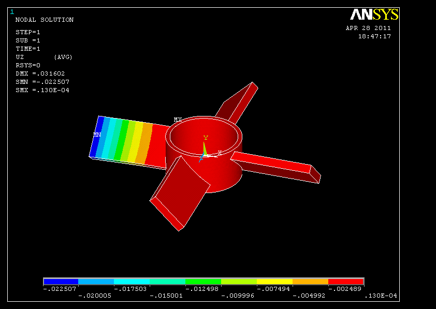Pick the yellow legend color band
This screenshot has width=436, height=309.
pos(275,282)
